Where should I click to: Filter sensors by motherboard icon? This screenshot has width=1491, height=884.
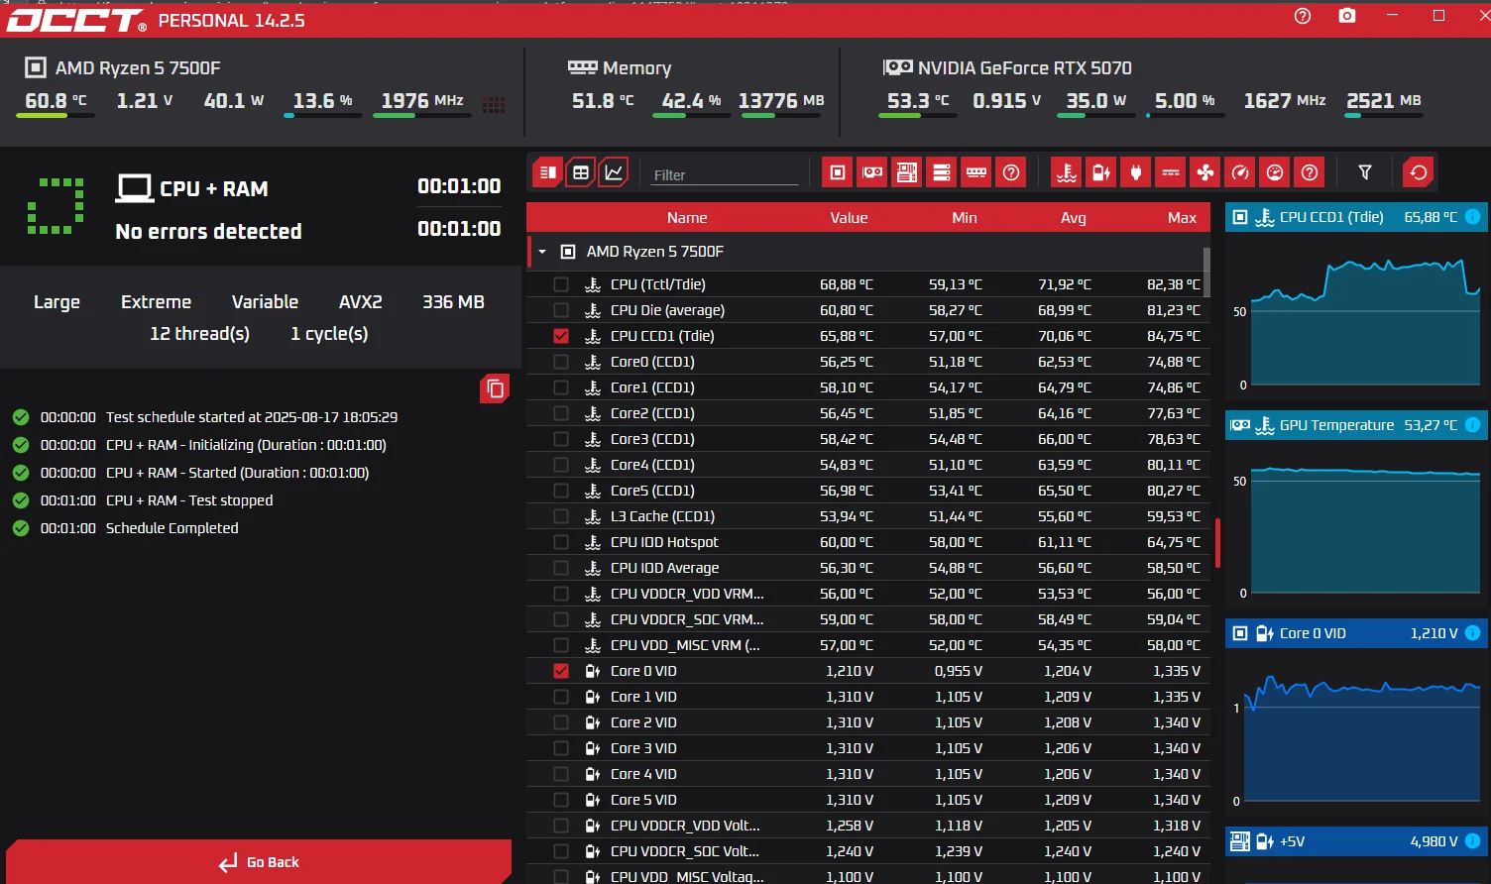pos(907,172)
